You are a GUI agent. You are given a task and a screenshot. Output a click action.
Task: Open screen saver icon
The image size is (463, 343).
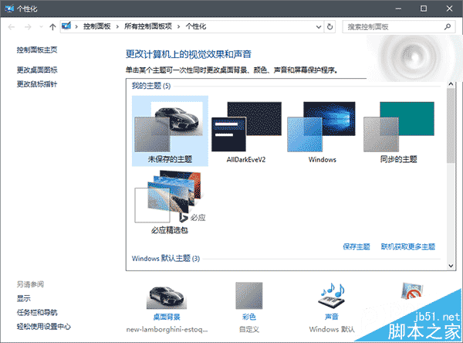click(x=412, y=290)
